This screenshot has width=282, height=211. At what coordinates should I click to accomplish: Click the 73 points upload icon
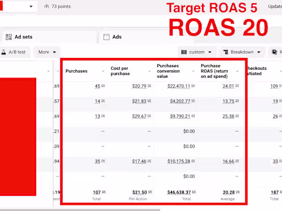(46, 7)
